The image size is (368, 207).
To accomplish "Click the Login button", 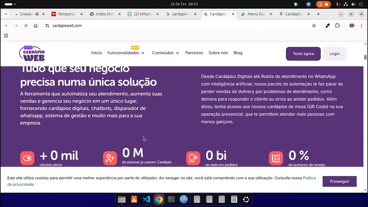I will [x=335, y=54].
